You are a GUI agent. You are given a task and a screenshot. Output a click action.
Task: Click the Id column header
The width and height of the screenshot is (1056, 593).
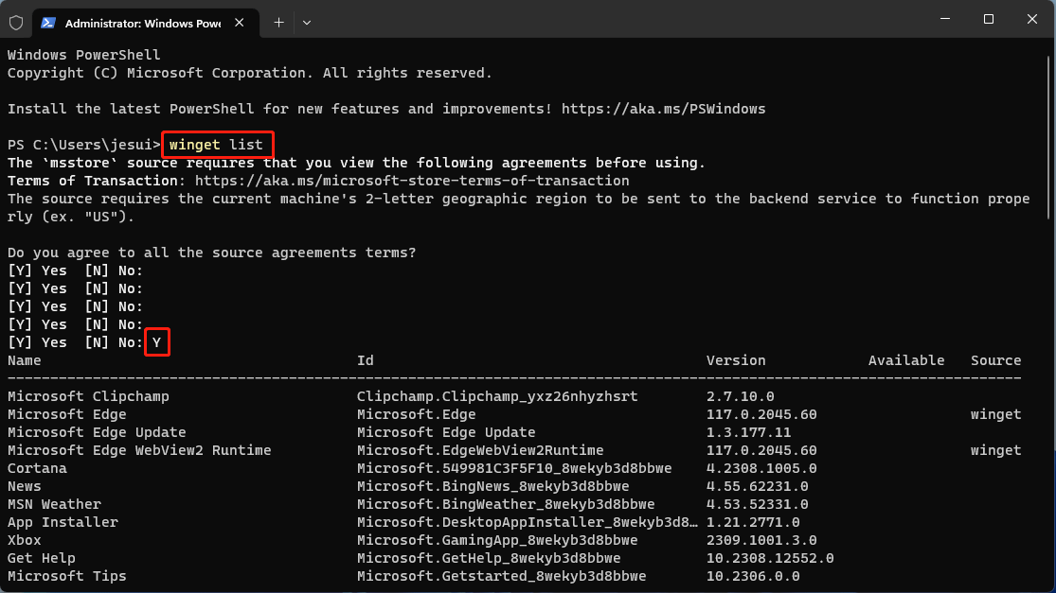pyautogui.click(x=366, y=360)
